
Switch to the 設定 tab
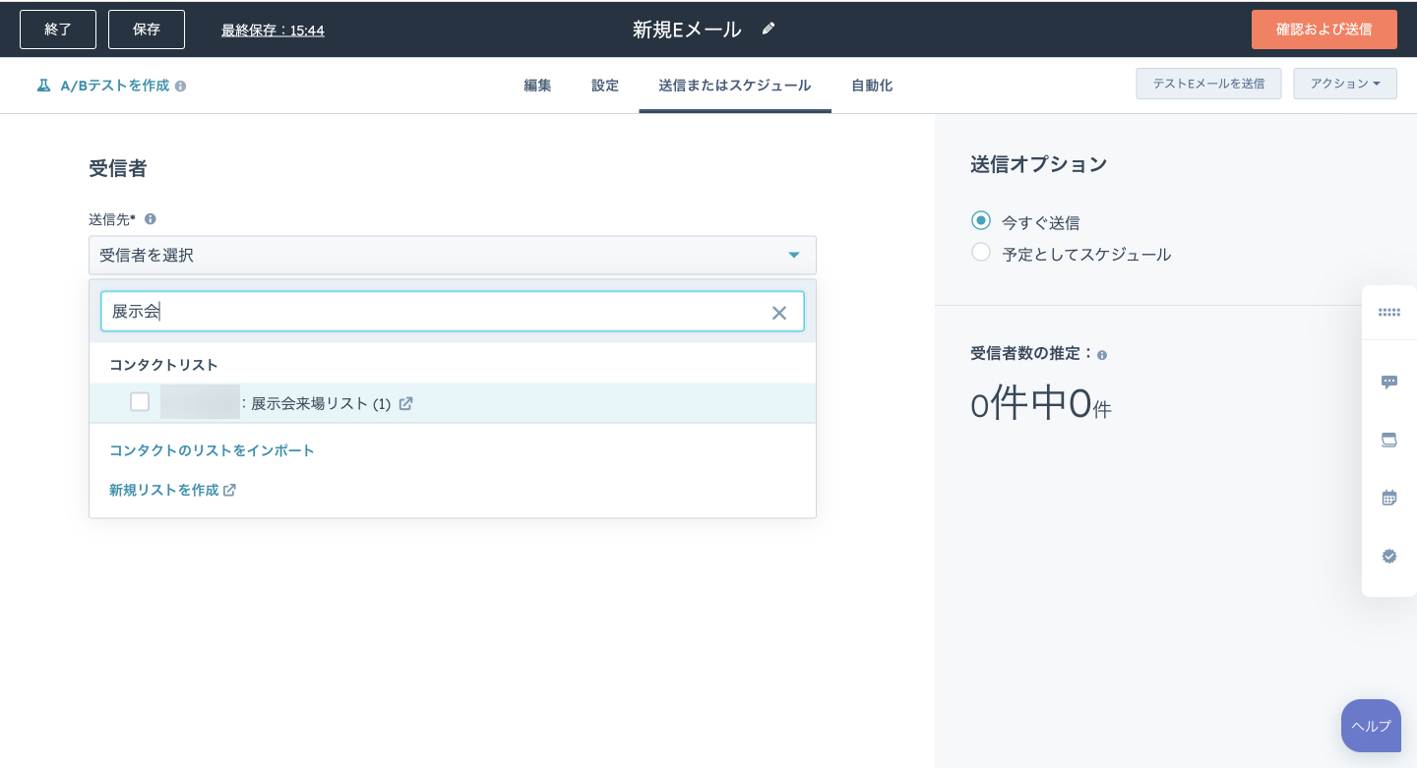coord(605,86)
